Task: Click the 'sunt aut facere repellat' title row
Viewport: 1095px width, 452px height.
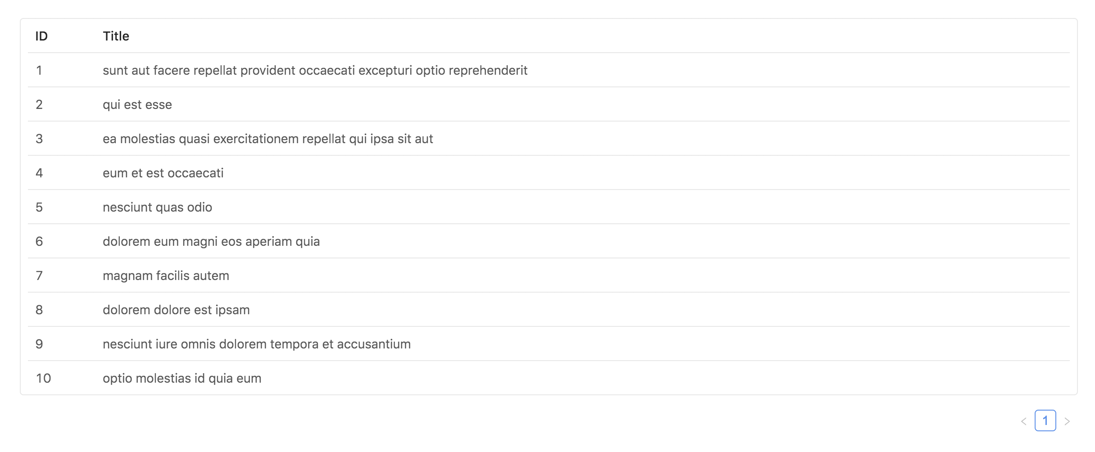Action: click(315, 70)
